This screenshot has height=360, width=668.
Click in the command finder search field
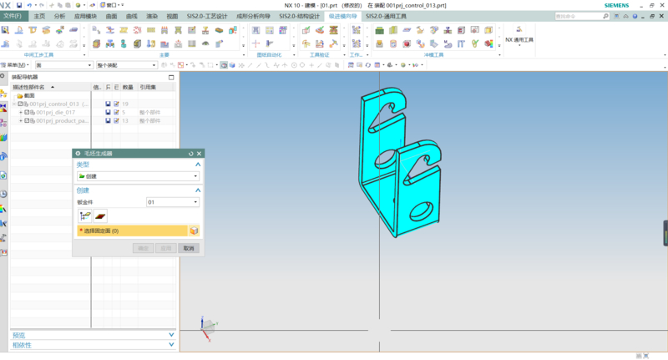pyautogui.click(x=578, y=16)
